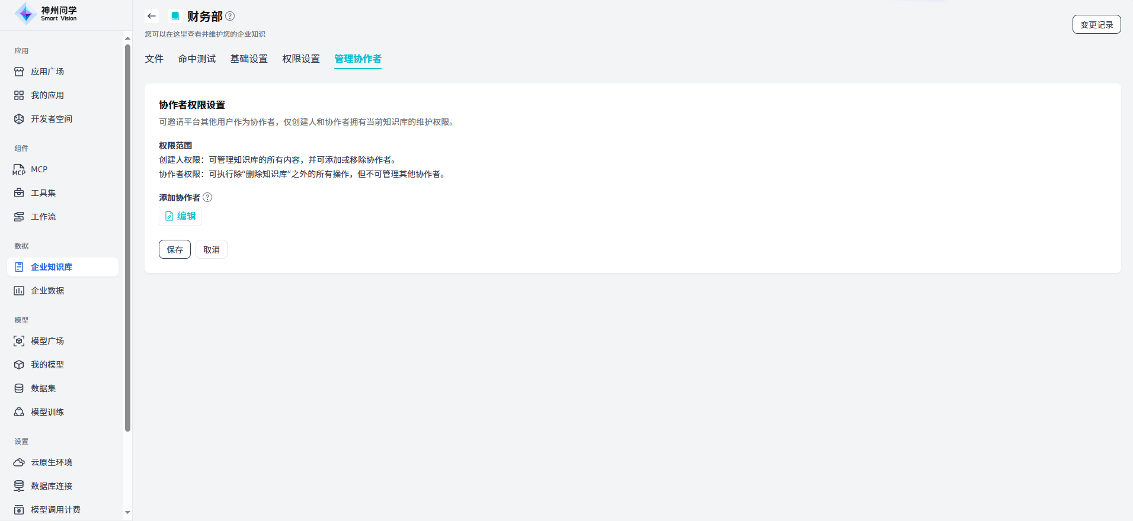1133x521 pixels.
Task: Open 云原生环境 settings
Action: (52, 462)
